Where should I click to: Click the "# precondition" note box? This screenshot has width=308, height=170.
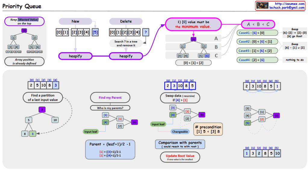(208, 130)
